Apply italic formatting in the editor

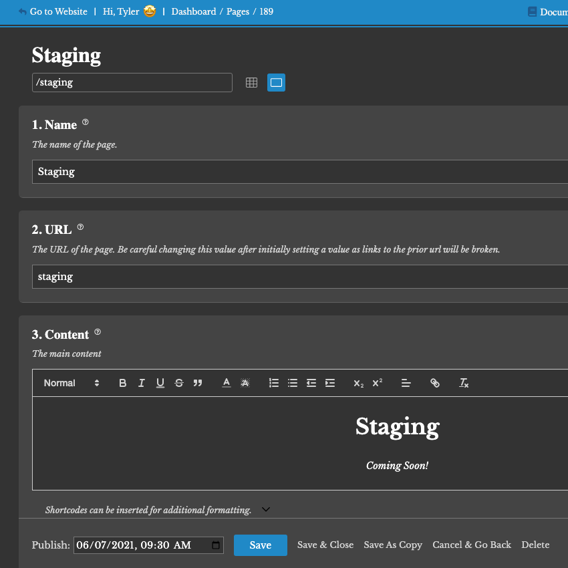[x=141, y=383]
